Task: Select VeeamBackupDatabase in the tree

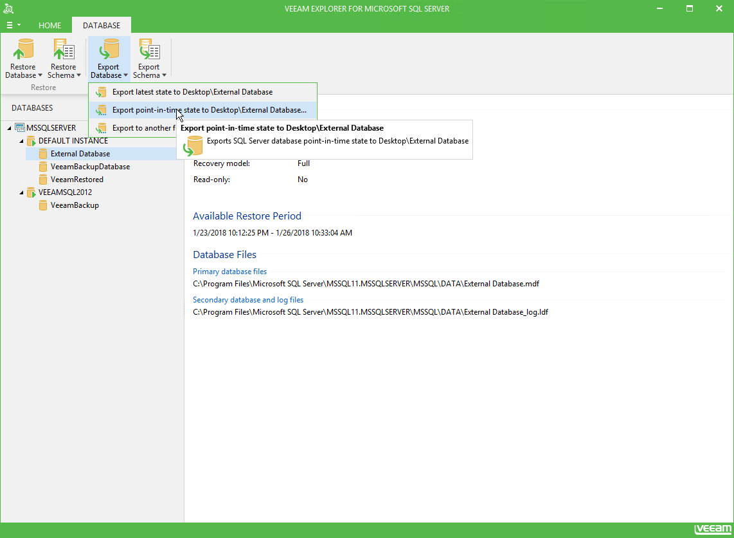Action: [x=91, y=167]
